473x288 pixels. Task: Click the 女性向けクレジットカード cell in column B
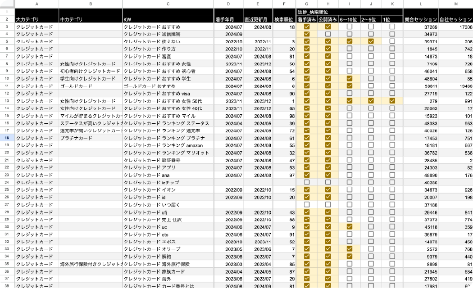(x=90, y=63)
